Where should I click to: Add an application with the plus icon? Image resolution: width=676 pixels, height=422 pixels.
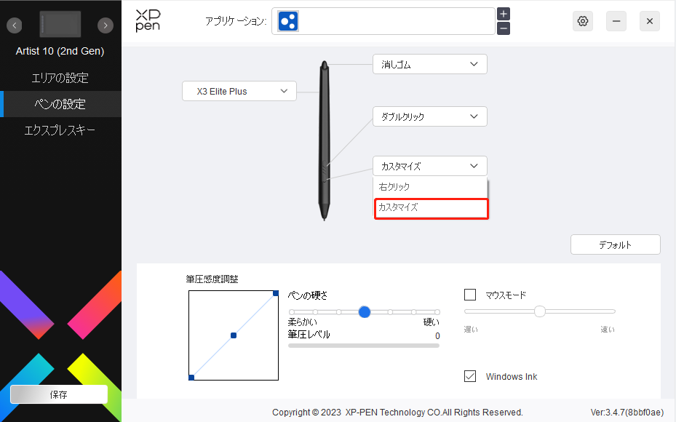pyautogui.click(x=503, y=14)
